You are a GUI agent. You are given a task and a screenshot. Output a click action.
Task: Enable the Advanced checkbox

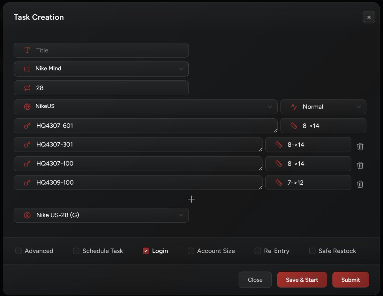point(19,251)
